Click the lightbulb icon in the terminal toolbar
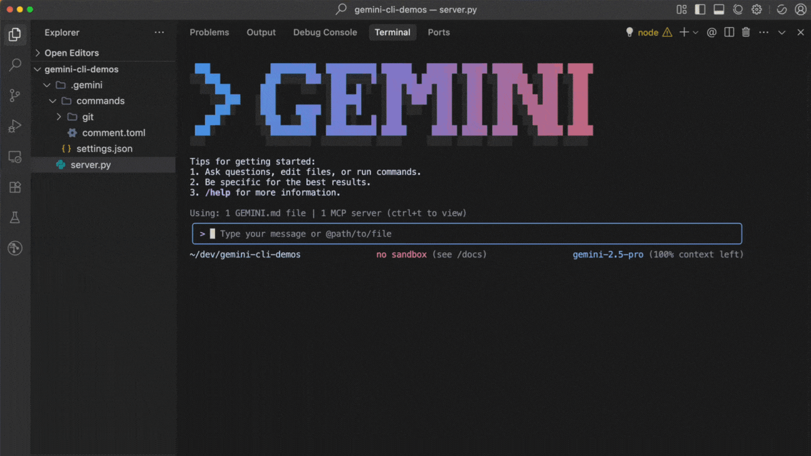The image size is (811, 456). tap(629, 32)
